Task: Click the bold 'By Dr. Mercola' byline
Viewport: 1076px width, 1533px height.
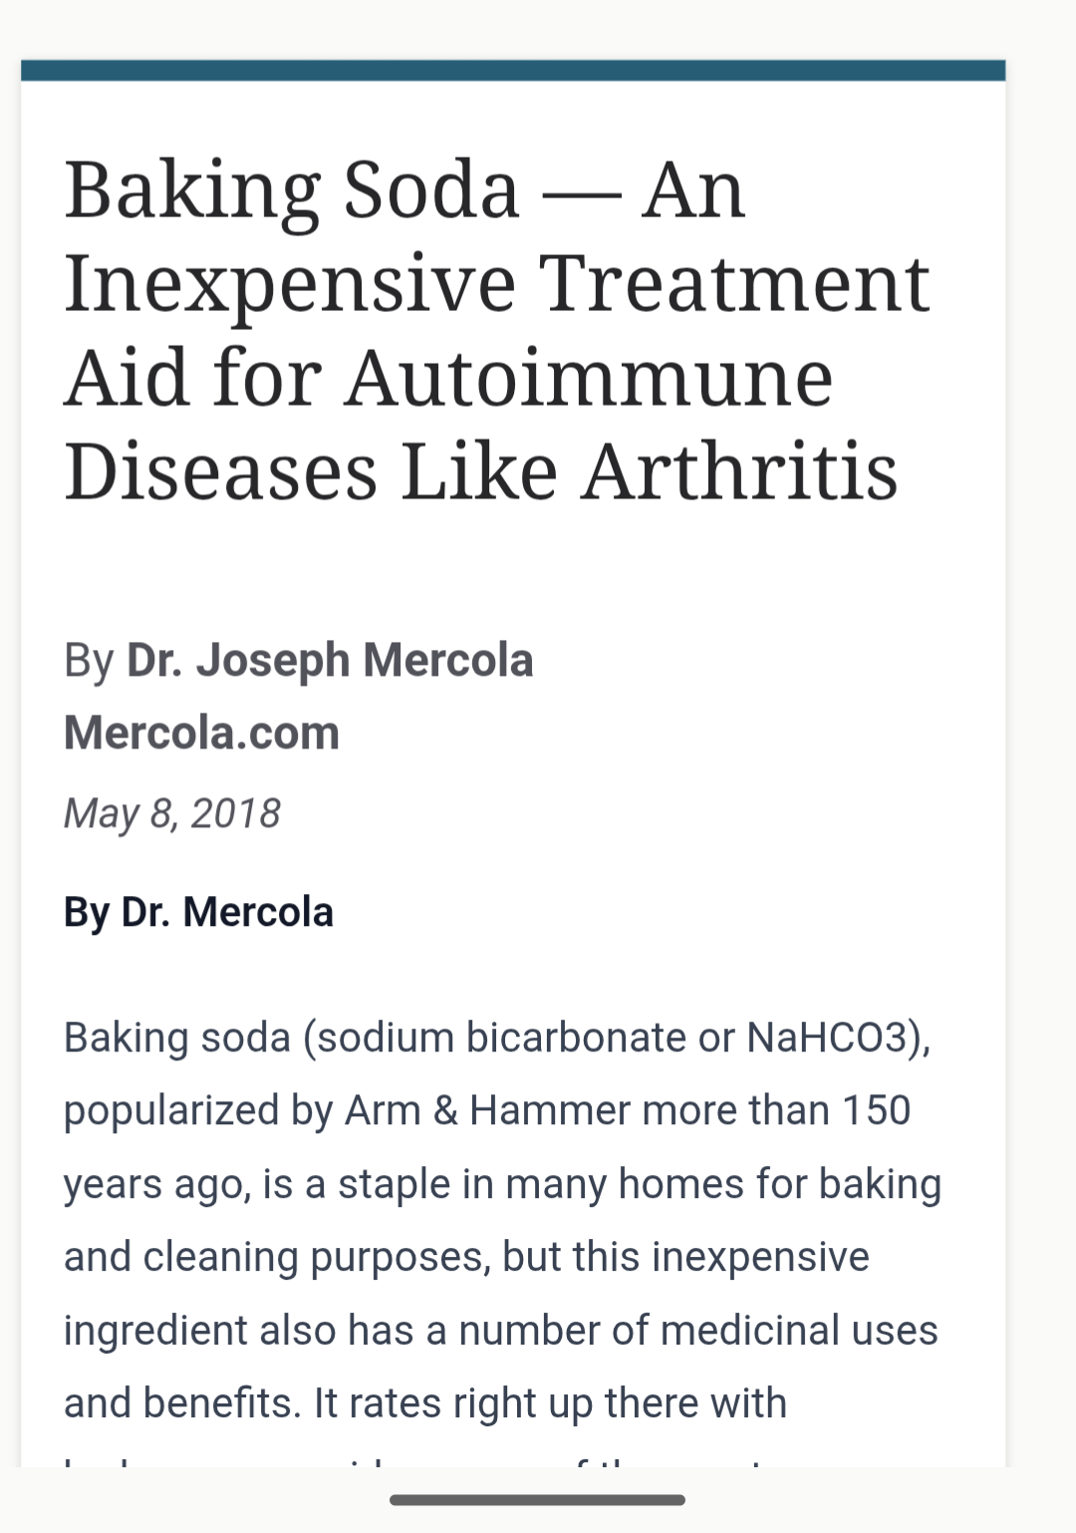Action: click(198, 912)
